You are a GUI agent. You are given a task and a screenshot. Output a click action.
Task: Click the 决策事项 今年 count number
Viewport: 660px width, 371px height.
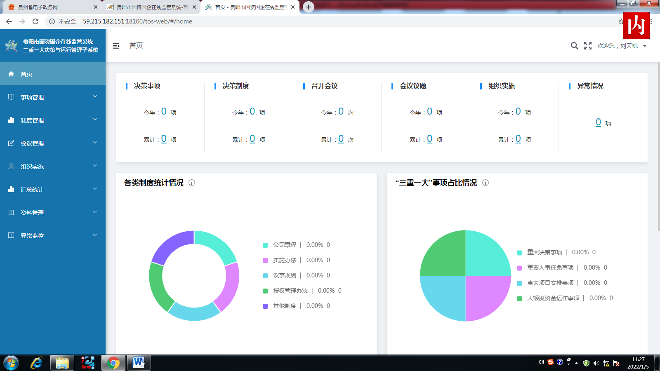[x=164, y=111]
